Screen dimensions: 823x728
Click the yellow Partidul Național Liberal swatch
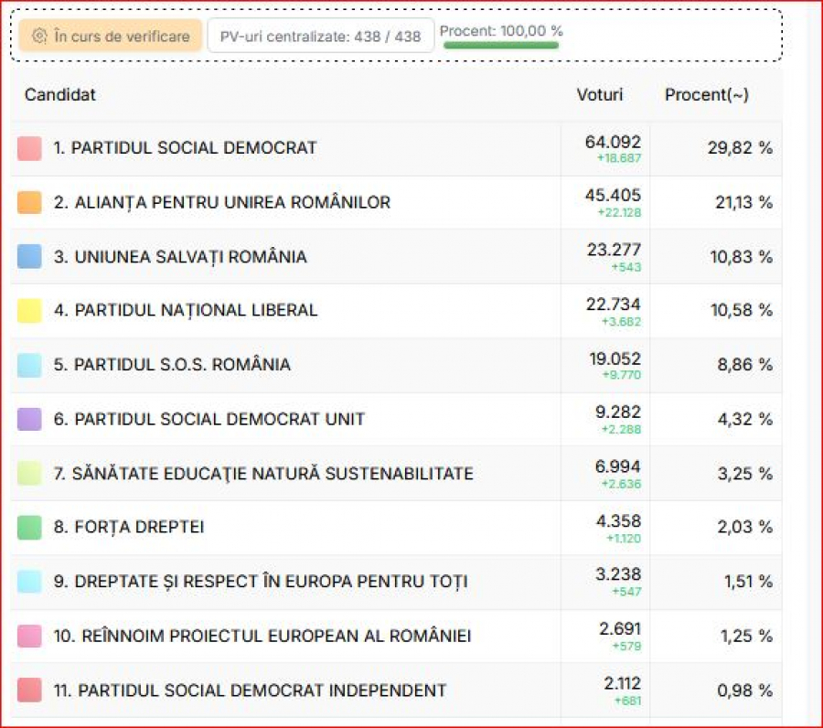[29, 310]
